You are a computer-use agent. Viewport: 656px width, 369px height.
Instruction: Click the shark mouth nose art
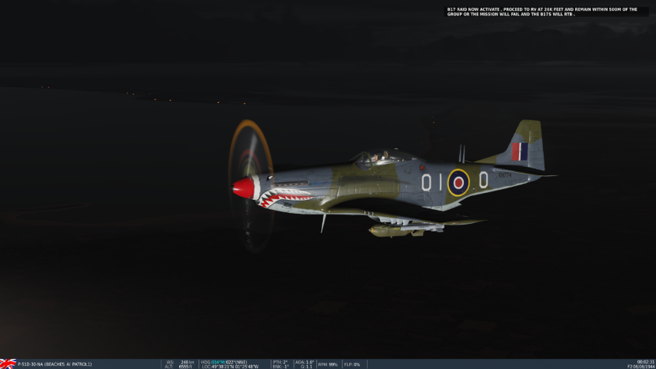tap(285, 199)
